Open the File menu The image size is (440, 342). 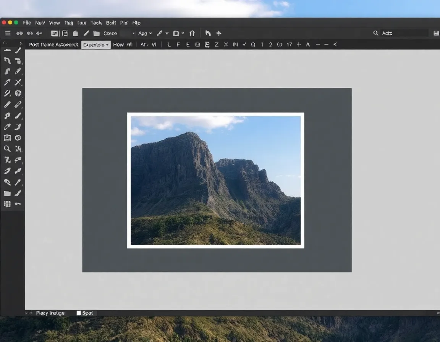click(x=27, y=23)
